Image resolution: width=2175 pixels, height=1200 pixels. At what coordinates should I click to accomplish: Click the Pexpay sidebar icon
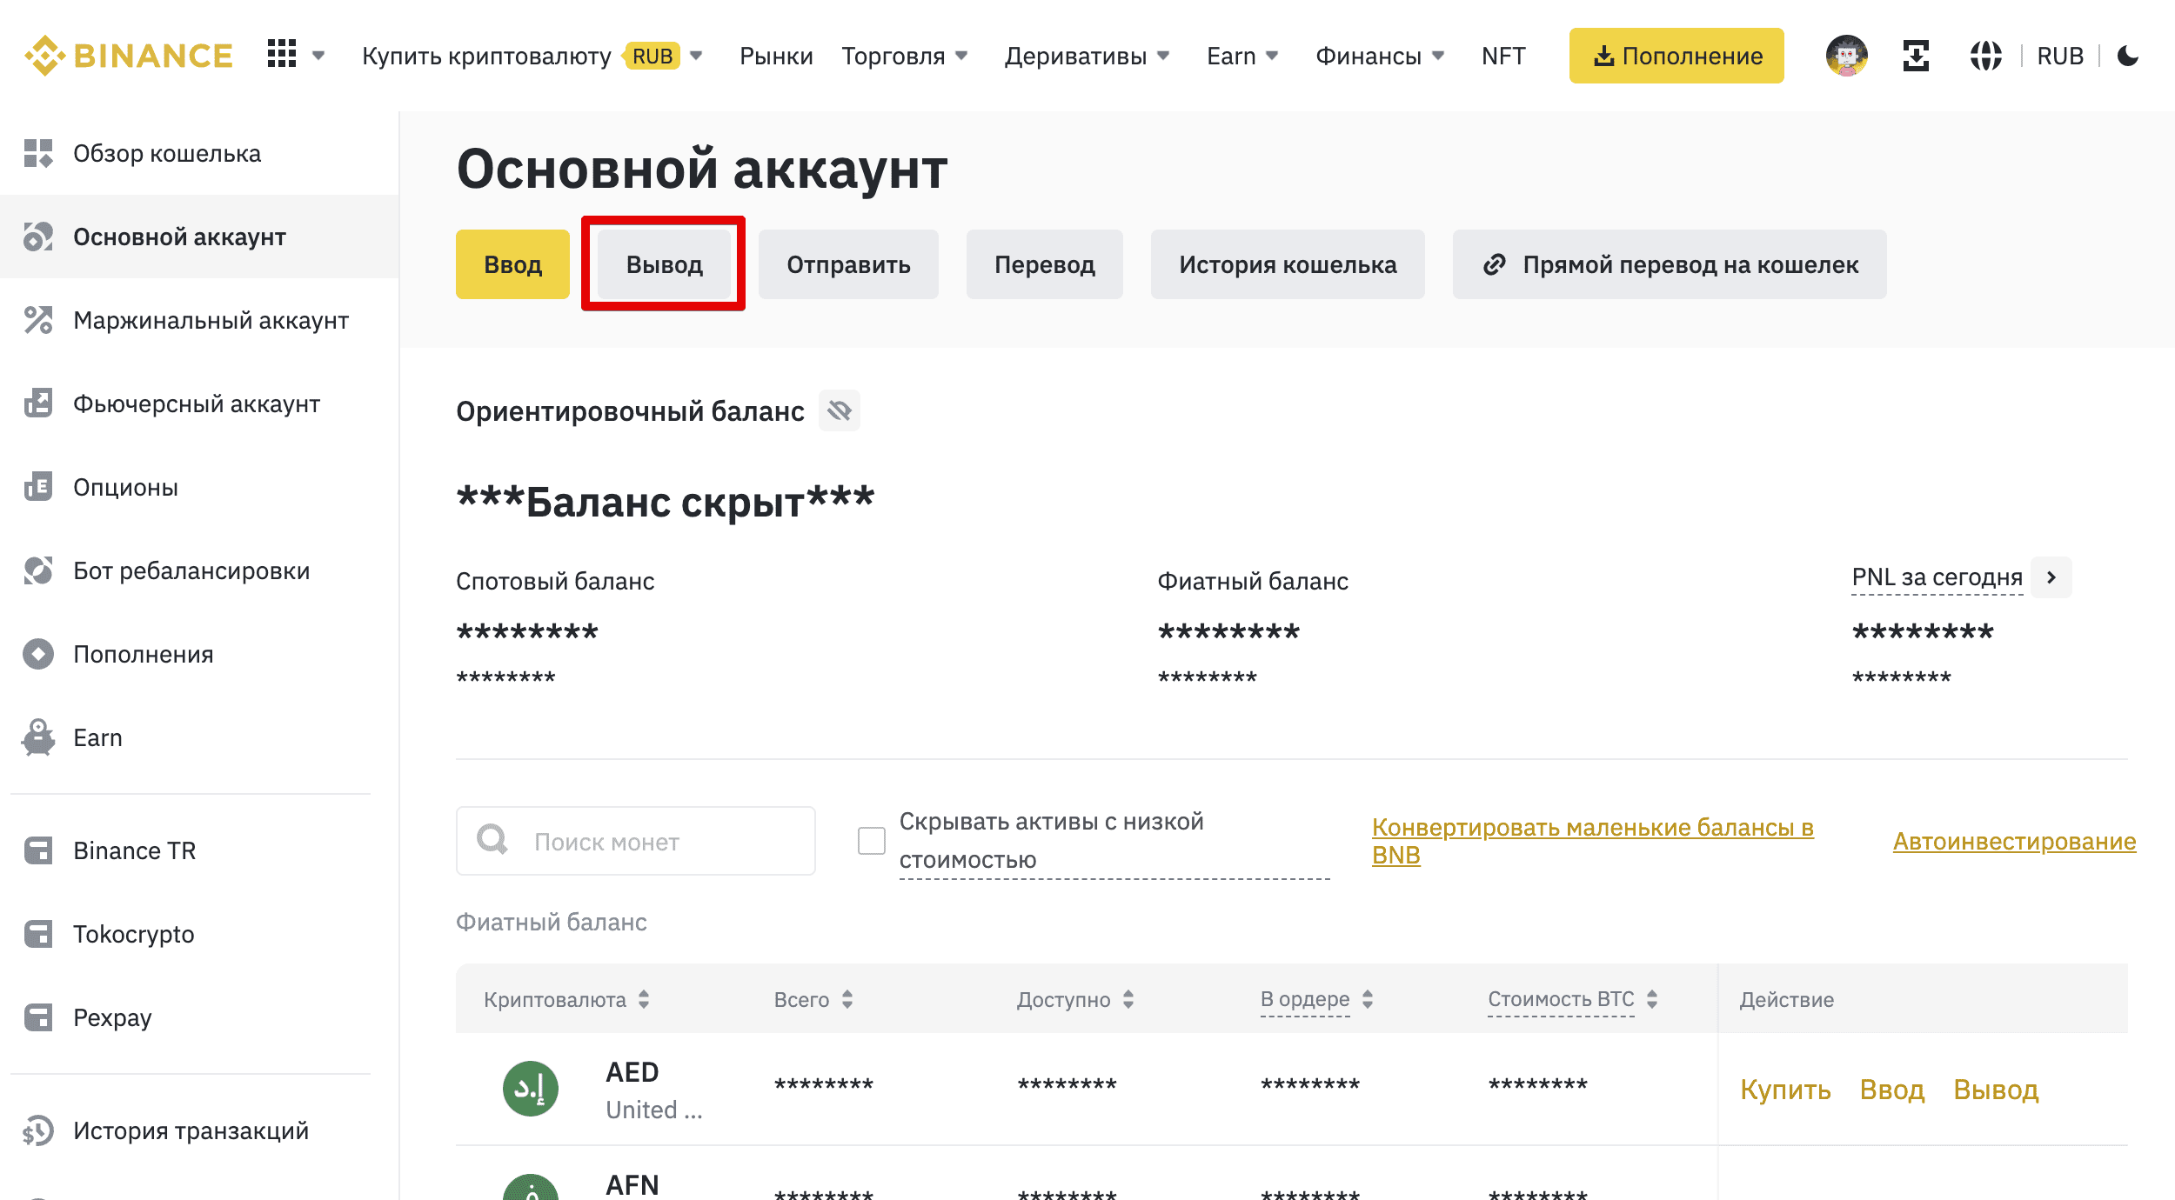click(x=38, y=1017)
